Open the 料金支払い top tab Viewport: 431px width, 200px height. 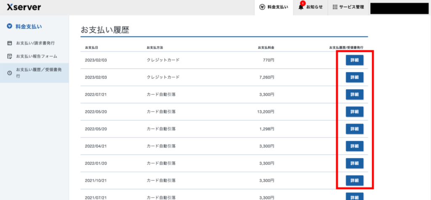(274, 8)
